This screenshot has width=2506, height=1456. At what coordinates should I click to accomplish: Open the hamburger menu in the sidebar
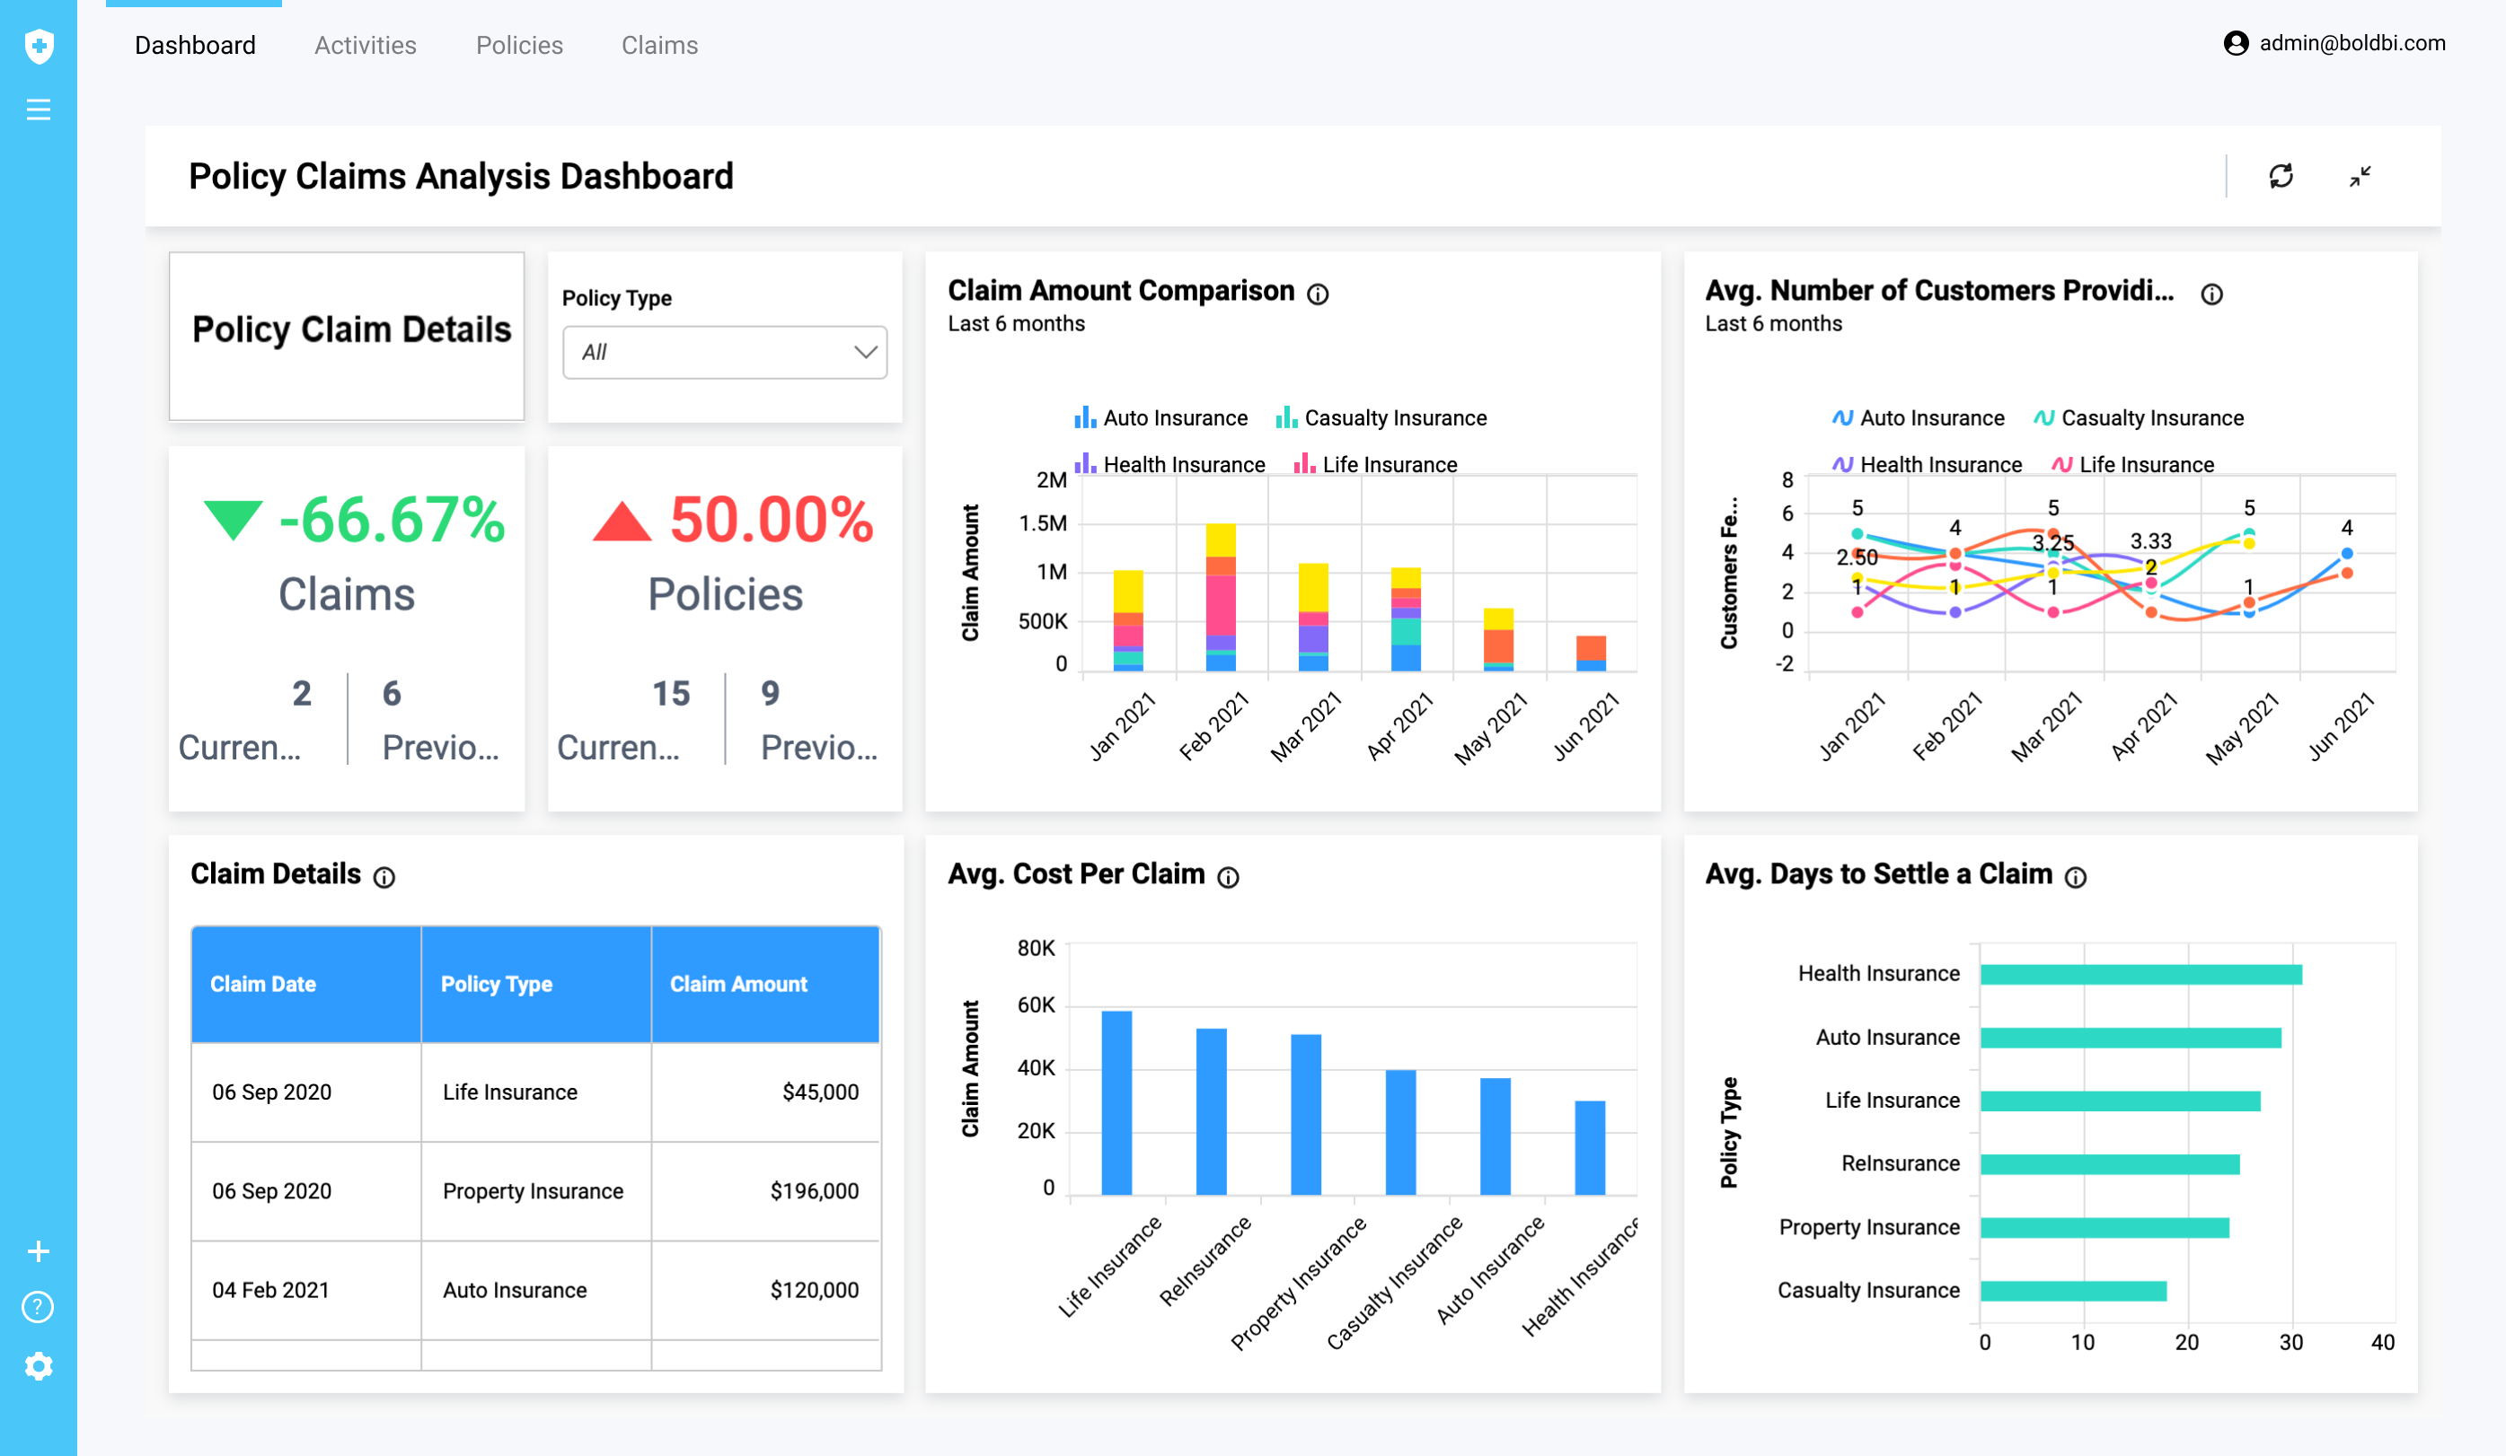[39, 110]
